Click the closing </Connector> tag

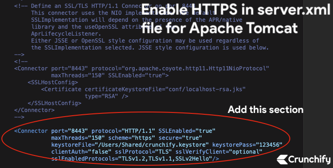[34, 110]
